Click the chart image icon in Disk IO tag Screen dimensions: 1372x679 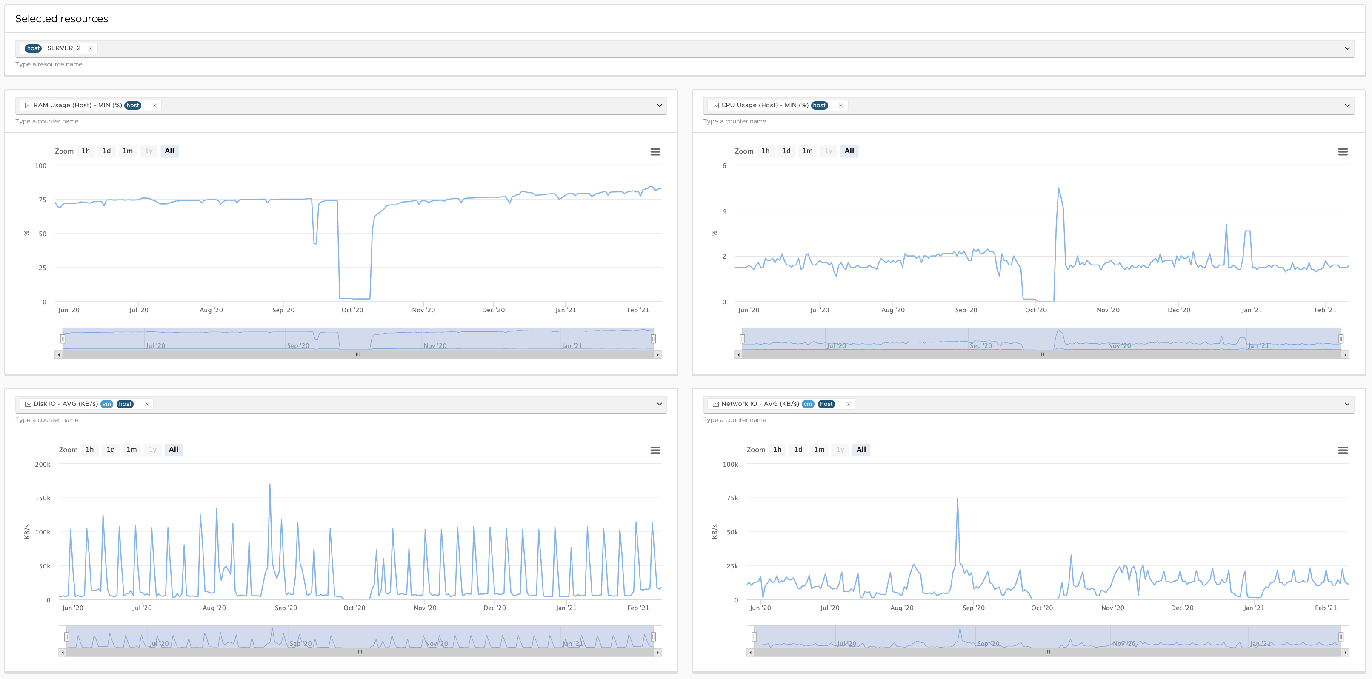pos(28,404)
